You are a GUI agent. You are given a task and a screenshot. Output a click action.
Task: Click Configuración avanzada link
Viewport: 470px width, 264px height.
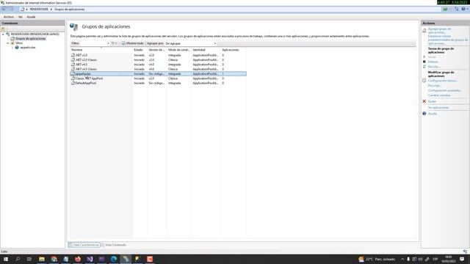444,90
